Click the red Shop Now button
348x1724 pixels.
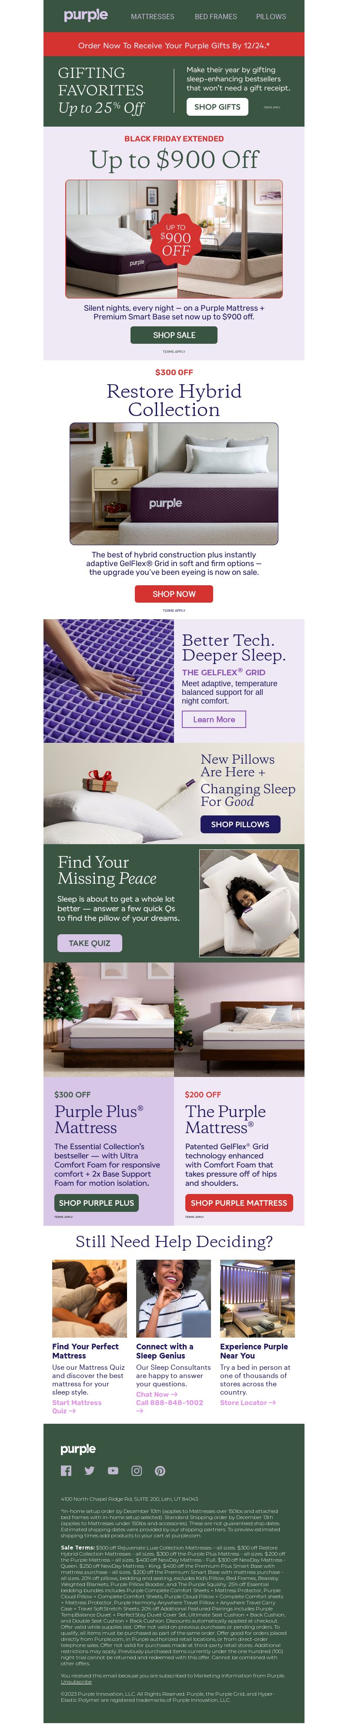click(x=174, y=594)
